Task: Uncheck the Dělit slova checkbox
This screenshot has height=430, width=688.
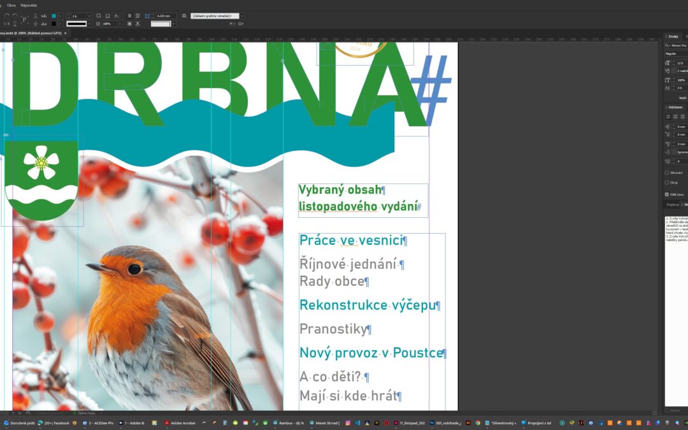Action: point(667,194)
